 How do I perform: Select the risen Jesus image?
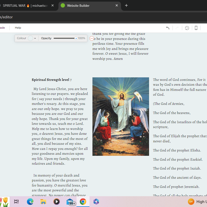121,116
